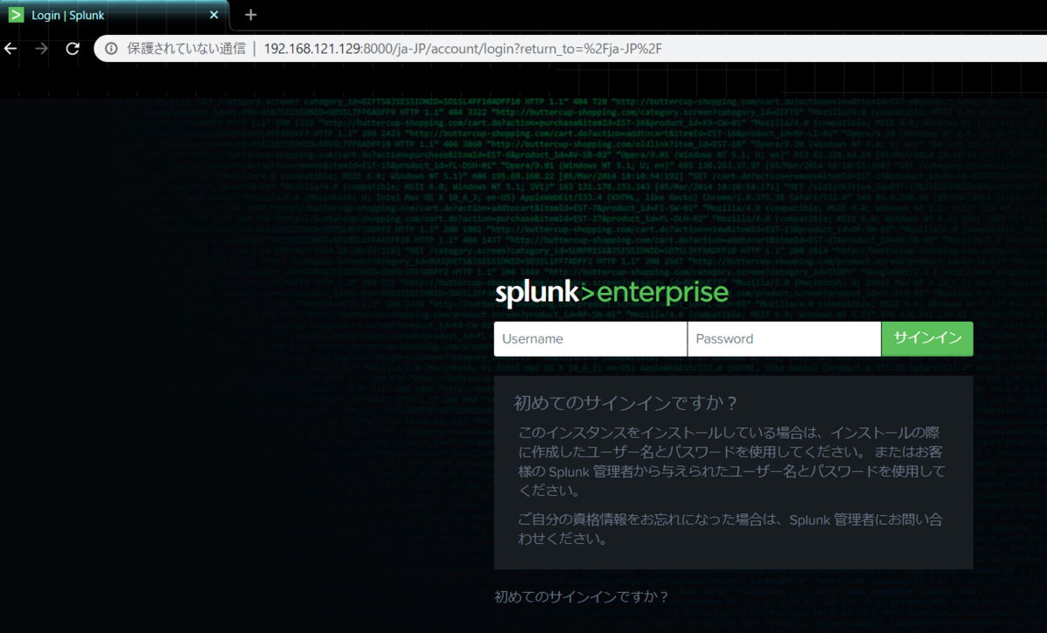The image size is (1047, 633).
Task: Open a new browser tab with plus button
Action: click(250, 15)
